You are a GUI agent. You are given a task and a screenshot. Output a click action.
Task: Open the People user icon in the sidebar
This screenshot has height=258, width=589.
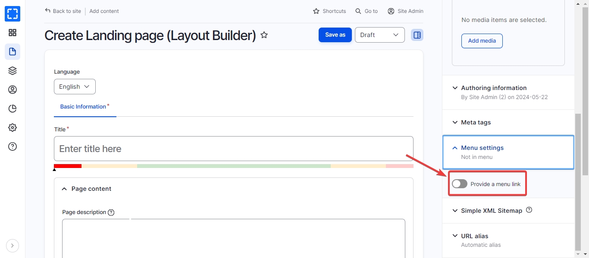pyautogui.click(x=13, y=90)
